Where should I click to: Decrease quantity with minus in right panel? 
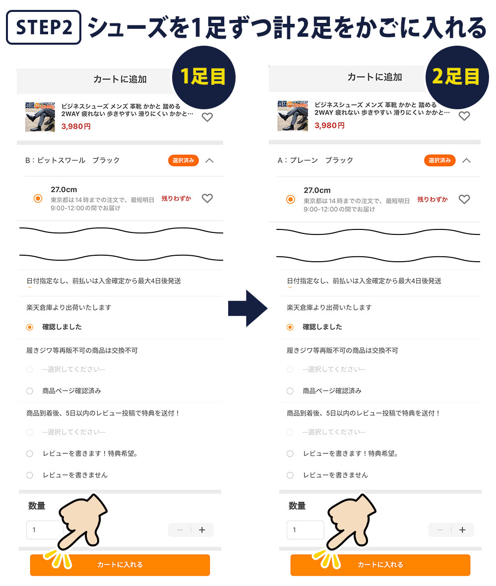[x=440, y=530]
